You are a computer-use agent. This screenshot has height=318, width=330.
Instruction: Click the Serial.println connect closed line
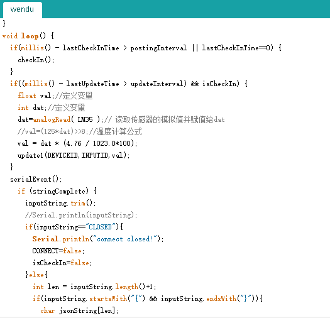98,239
